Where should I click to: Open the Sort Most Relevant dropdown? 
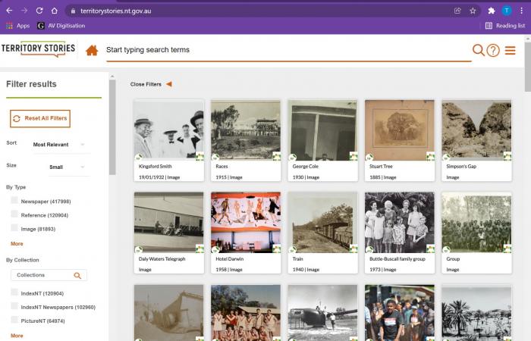coord(58,145)
